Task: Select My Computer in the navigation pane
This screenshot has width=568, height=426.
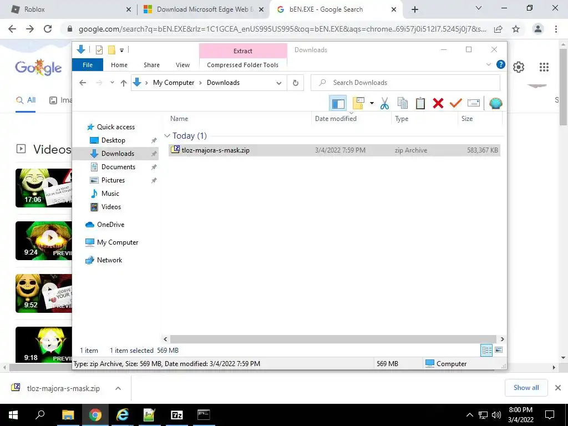Action: point(118,242)
